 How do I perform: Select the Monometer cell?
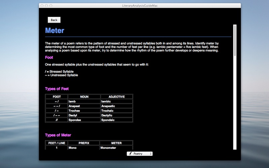coord(116,148)
